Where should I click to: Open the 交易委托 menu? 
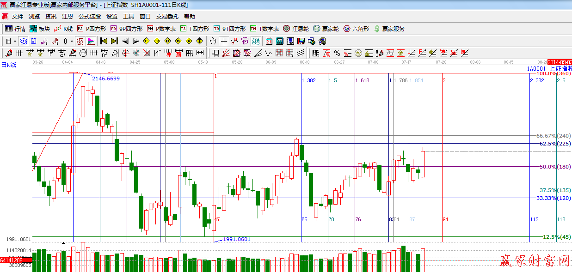167,16
